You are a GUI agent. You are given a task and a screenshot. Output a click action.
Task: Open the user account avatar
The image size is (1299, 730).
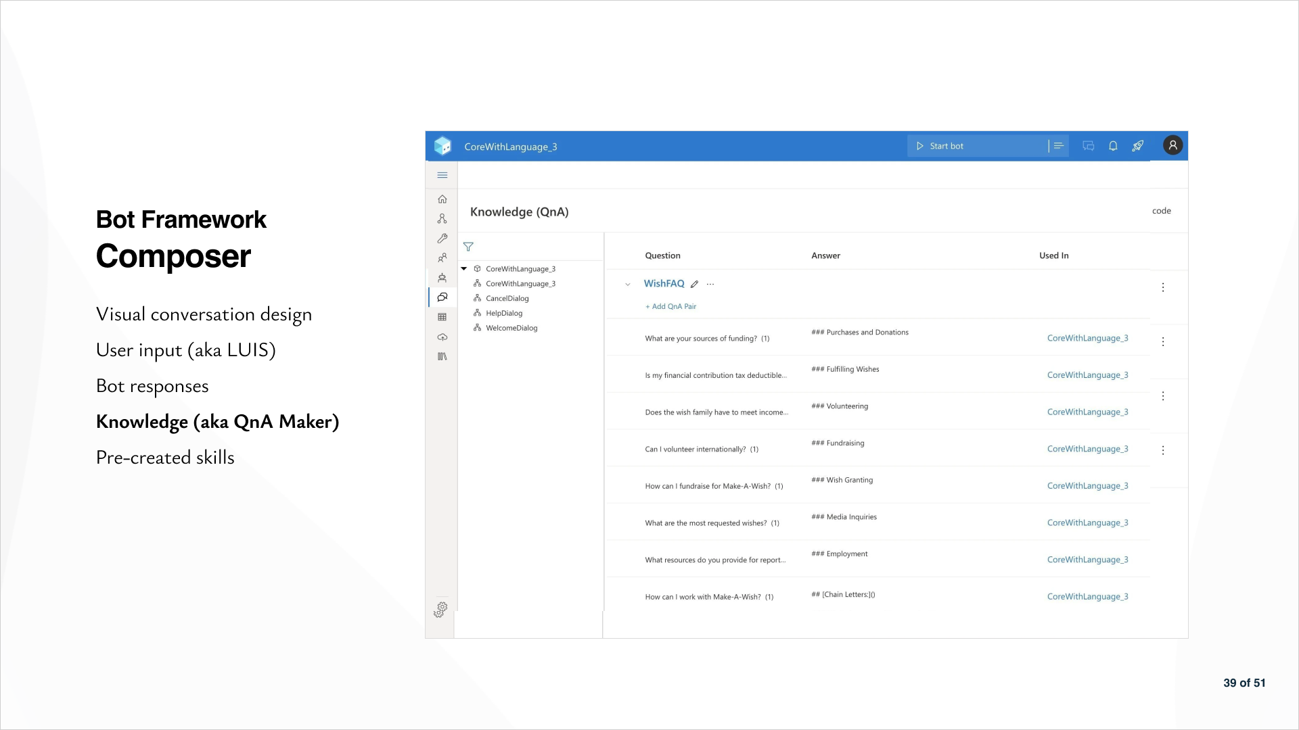pyautogui.click(x=1173, y=145)
